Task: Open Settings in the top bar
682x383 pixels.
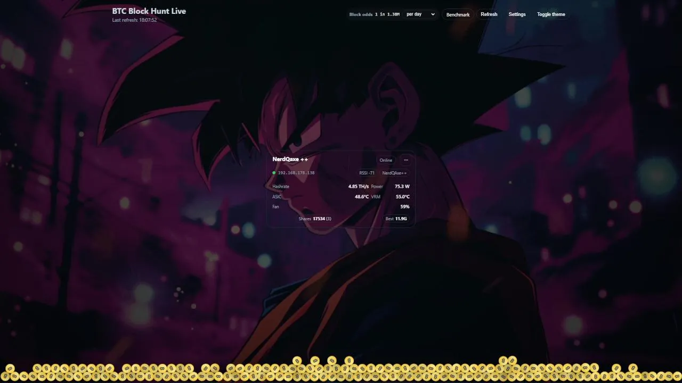Action: coord(517,14)
